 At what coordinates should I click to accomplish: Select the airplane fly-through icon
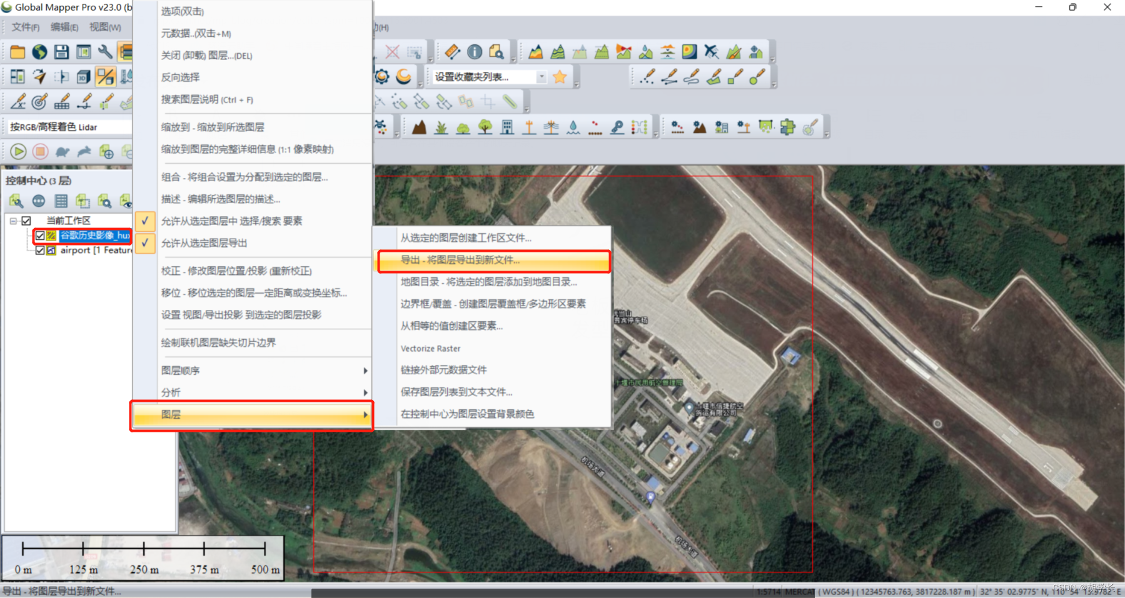coord(711,51)
